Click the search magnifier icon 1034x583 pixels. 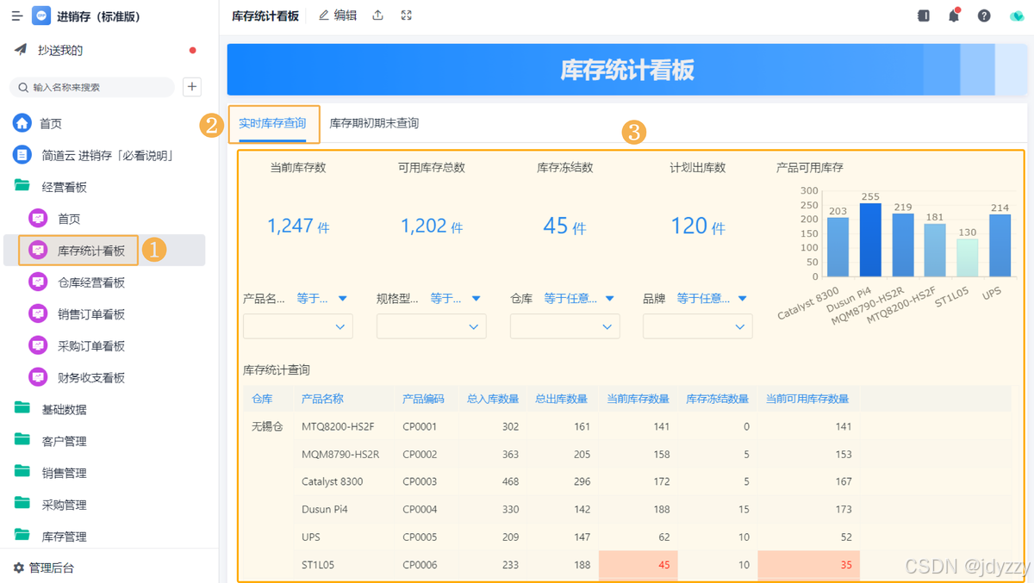(x=23, y=88)
